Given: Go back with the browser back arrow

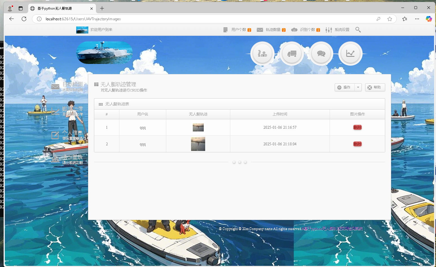Looking at the screenshot, I should pos(12,19).
